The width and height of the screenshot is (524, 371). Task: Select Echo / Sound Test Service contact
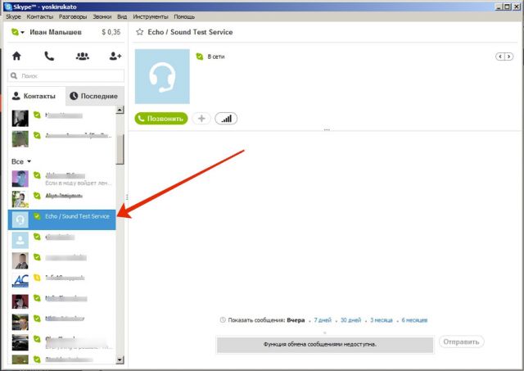coord(62,219)
